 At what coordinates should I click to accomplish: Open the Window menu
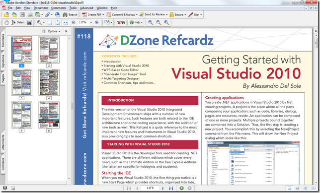pyautogui.click(x=102, y=8)
